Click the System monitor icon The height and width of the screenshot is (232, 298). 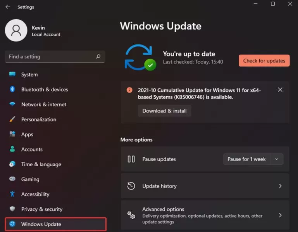pyautogui.click(x=12, y=74)
